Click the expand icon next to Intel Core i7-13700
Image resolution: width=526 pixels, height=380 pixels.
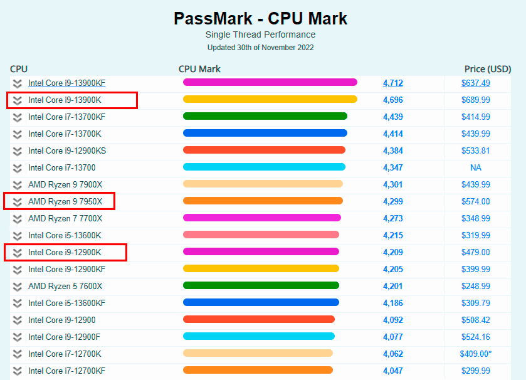pos(17,167)
